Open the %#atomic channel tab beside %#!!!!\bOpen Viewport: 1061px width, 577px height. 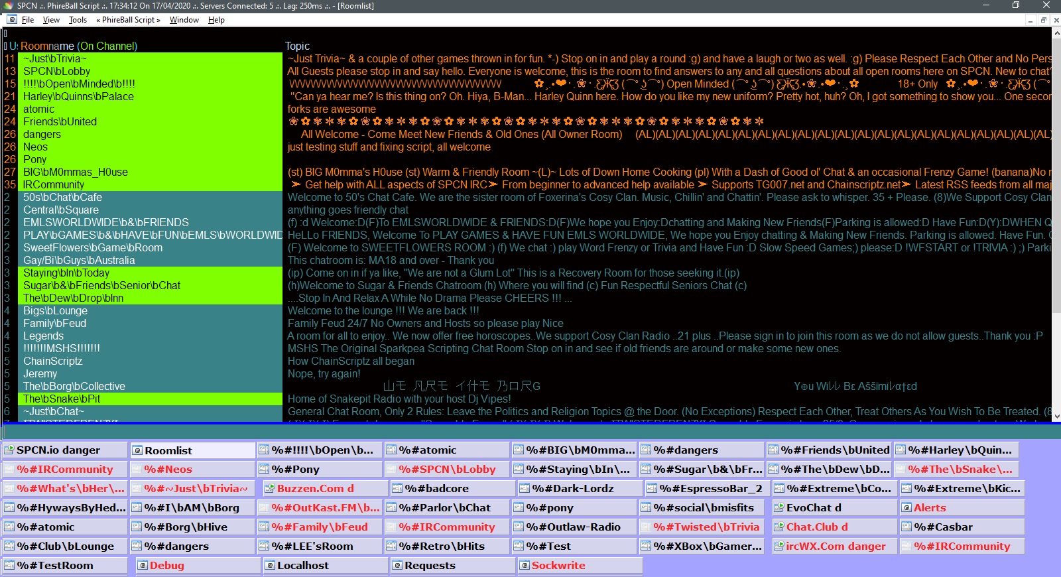click(x=447, y=450)
